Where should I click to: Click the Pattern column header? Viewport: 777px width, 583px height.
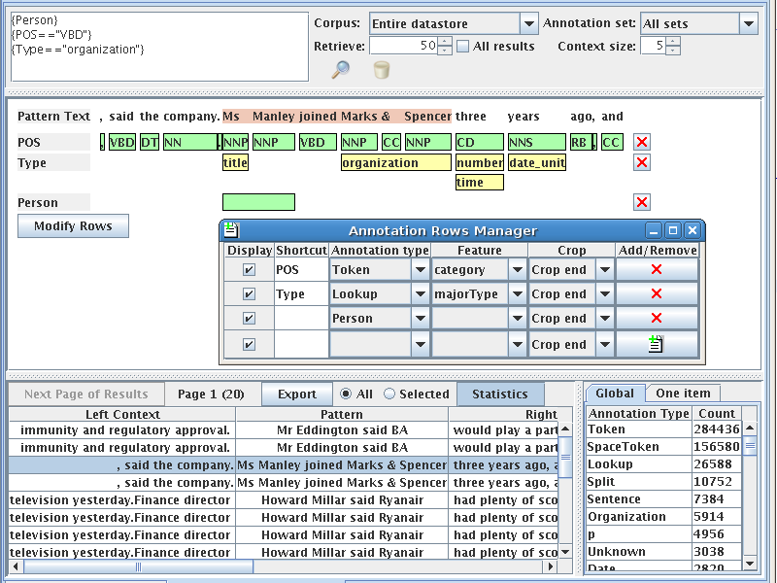(x=342, y=415)
